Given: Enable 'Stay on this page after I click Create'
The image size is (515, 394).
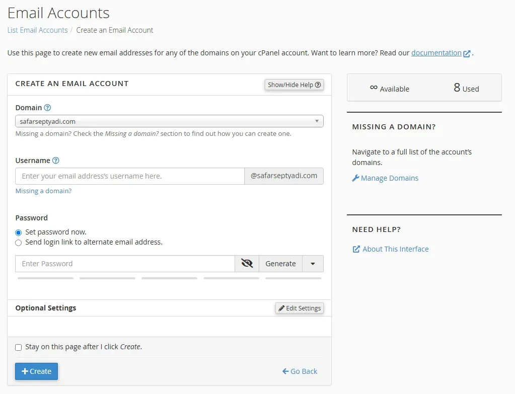Looking at the screenshot, I should pos(19,347).
